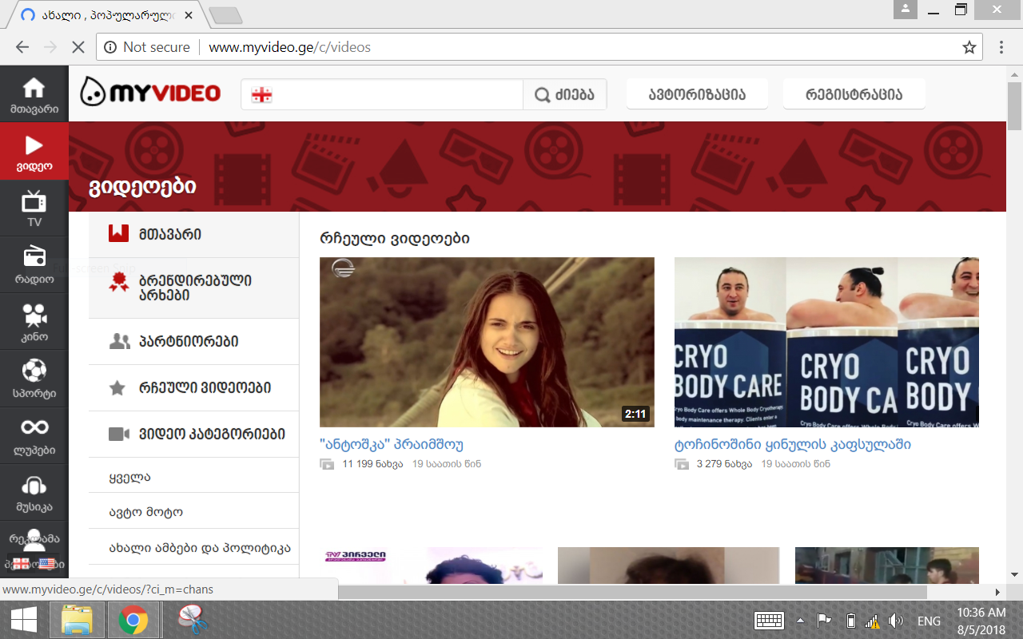Click the magnifier search button ძიება
Screen dimensions: 1023x639
pyautogui.click(x=564, y=95)
